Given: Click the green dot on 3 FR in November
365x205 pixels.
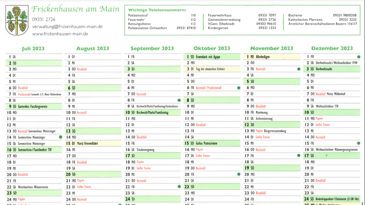Looking at the screenshot, I should tap(299, 69).
